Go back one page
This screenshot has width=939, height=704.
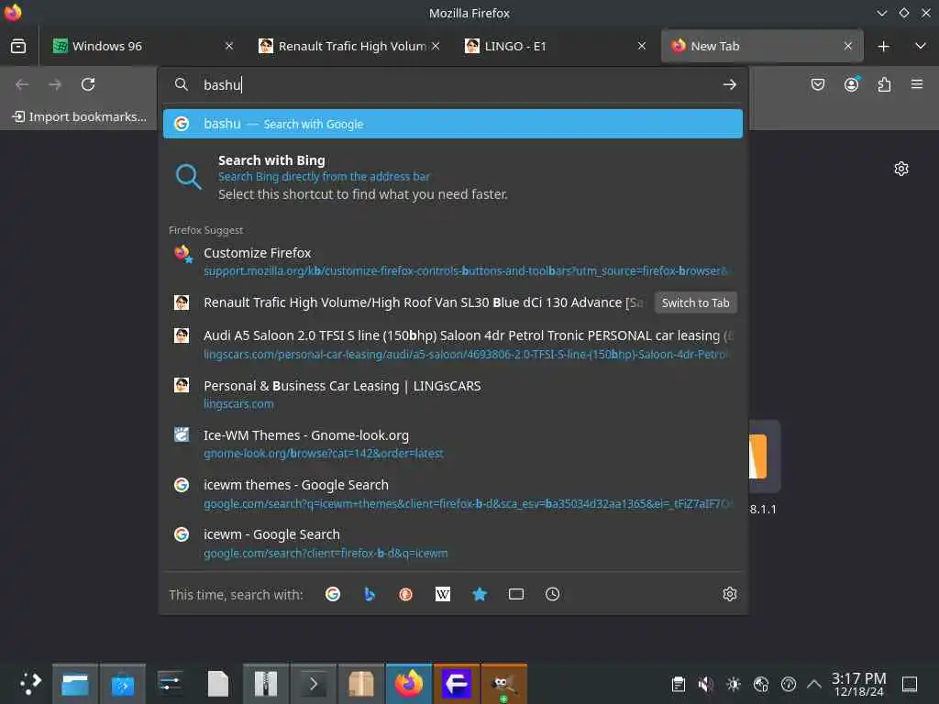click(22, 84)
